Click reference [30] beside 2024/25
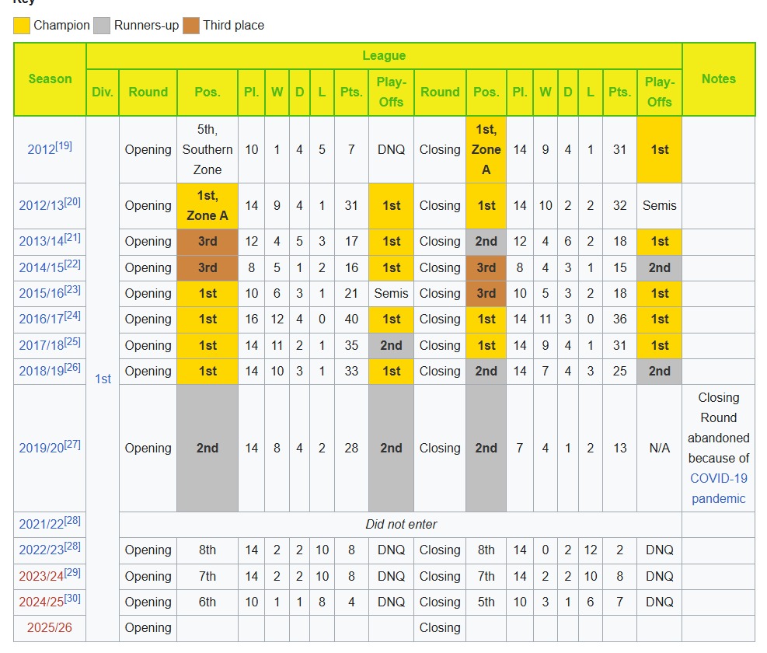The height and width of the screenshot is (653, 767). point(72,599)
